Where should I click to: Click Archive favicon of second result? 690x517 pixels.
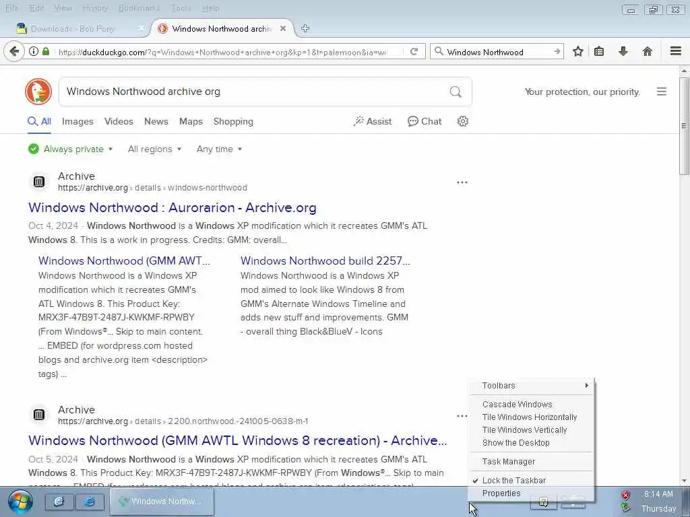[x=39, y=414]
